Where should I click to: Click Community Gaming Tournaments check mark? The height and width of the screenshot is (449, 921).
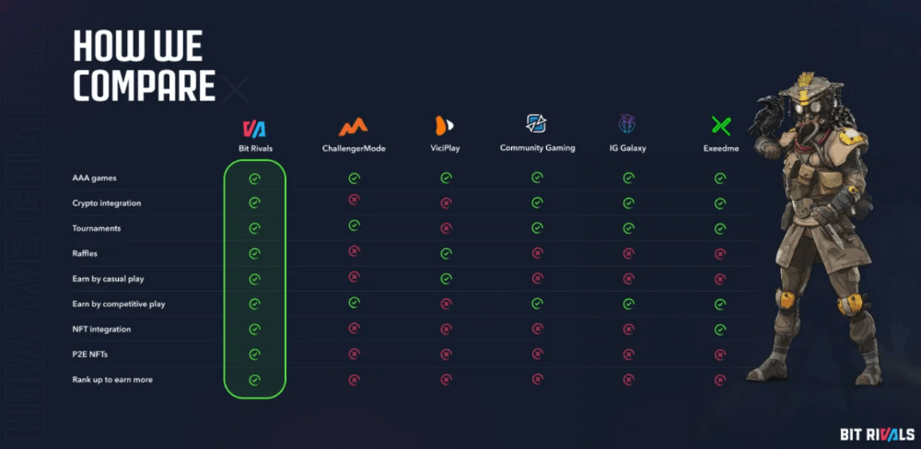[537, 228]
